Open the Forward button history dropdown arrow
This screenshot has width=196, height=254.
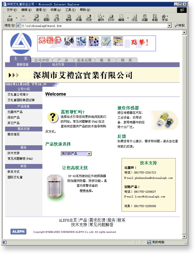pyautogui.click(x=30, y=18)
